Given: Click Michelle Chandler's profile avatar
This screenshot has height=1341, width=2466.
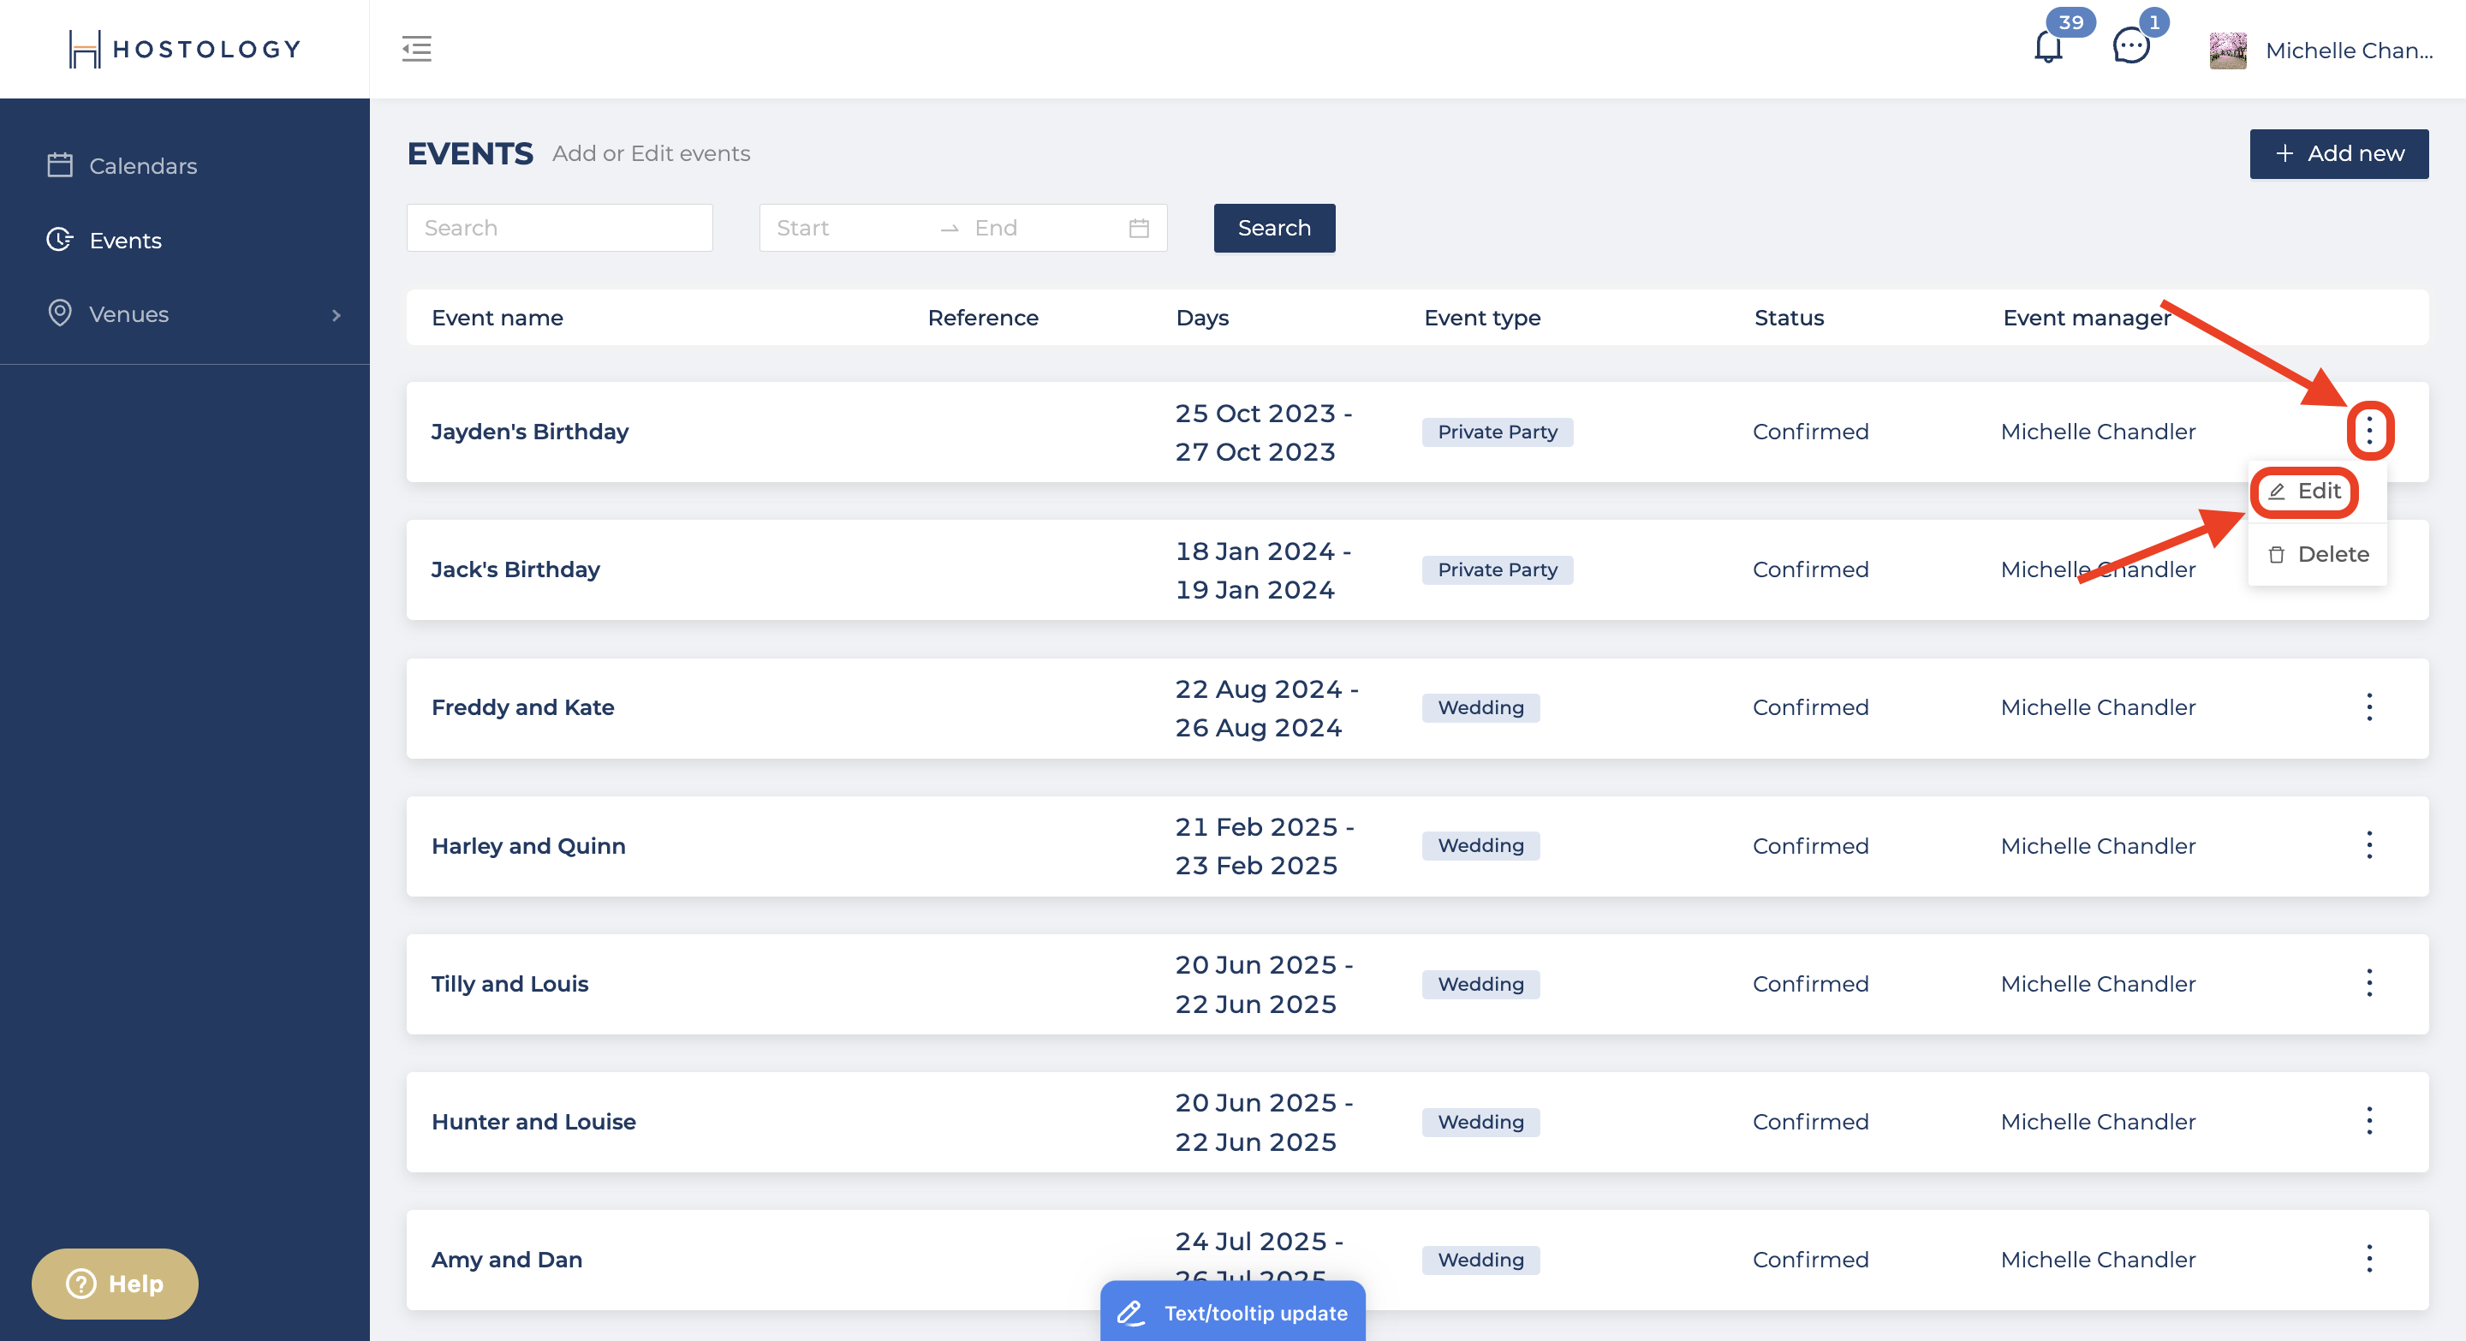Looking at the screenshot, I should click(2228, 51).
